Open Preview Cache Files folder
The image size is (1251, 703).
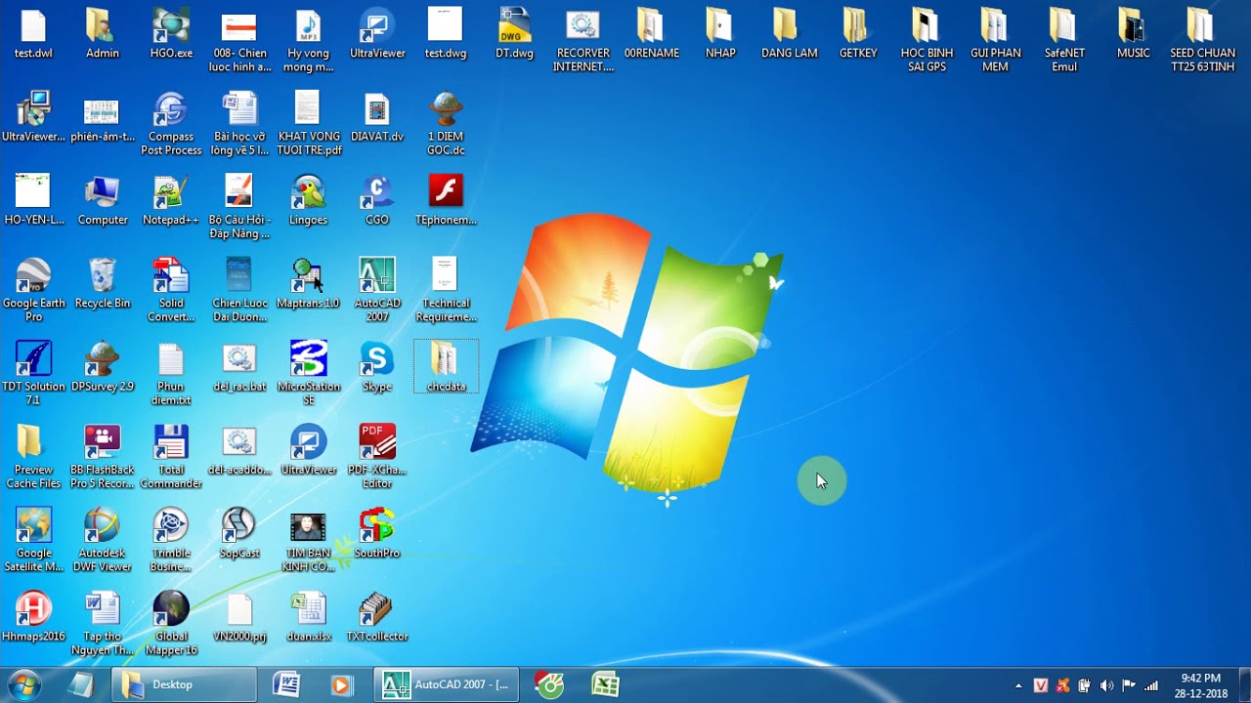pyautogui.click(x=33, y=456)
